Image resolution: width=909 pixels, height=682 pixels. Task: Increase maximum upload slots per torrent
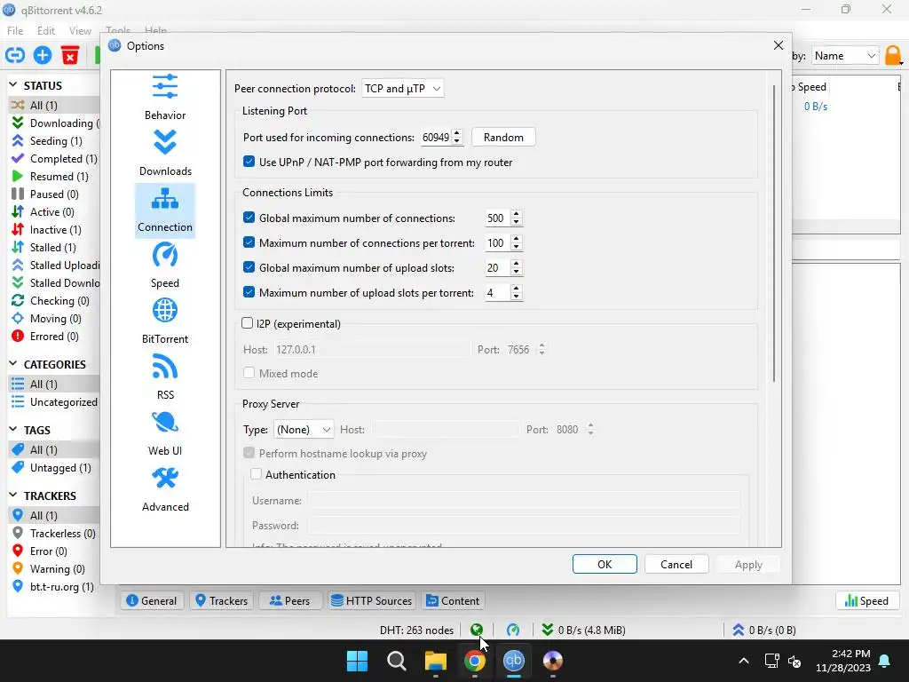(x=517, y=289)
